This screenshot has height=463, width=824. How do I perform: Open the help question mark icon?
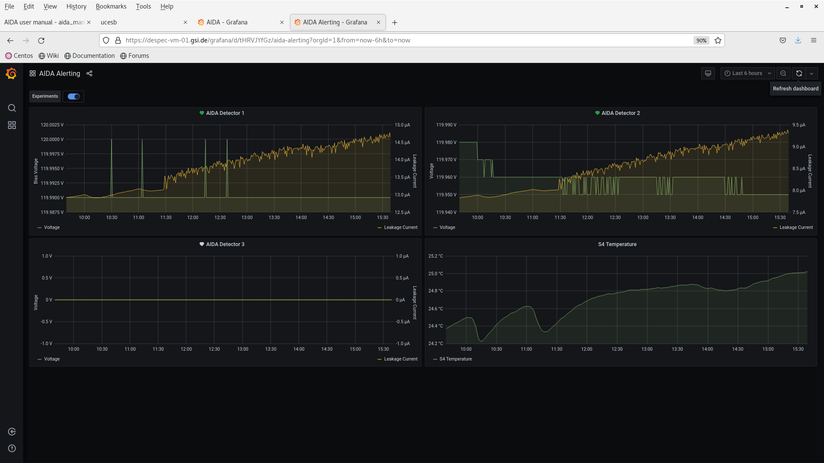tap(12, 448)
